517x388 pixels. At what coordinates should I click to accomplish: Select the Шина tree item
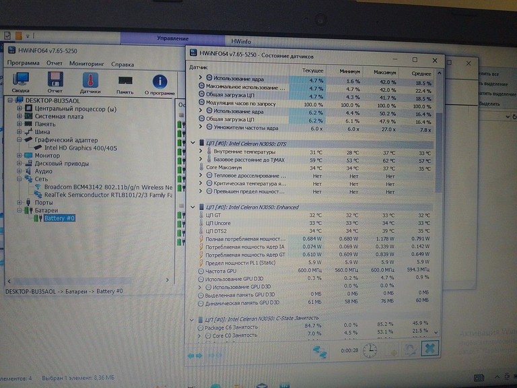coord(42,131)
